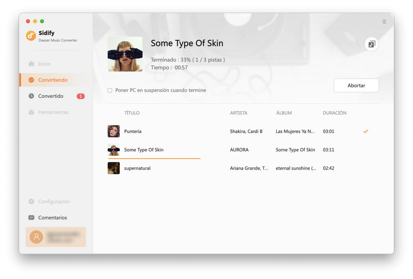Click the Herramientas toolbox icon

click(31, 112)
